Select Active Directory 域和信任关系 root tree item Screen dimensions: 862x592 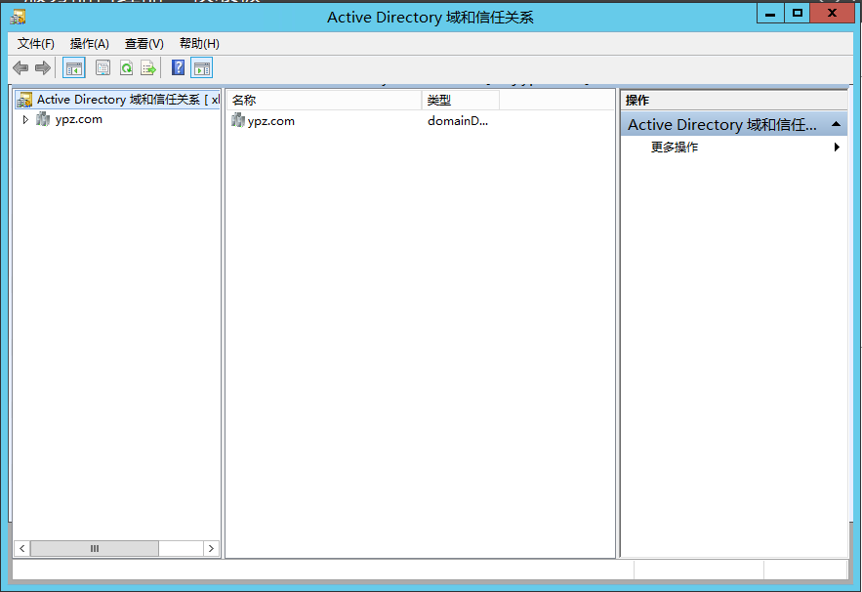coord(118,100)
